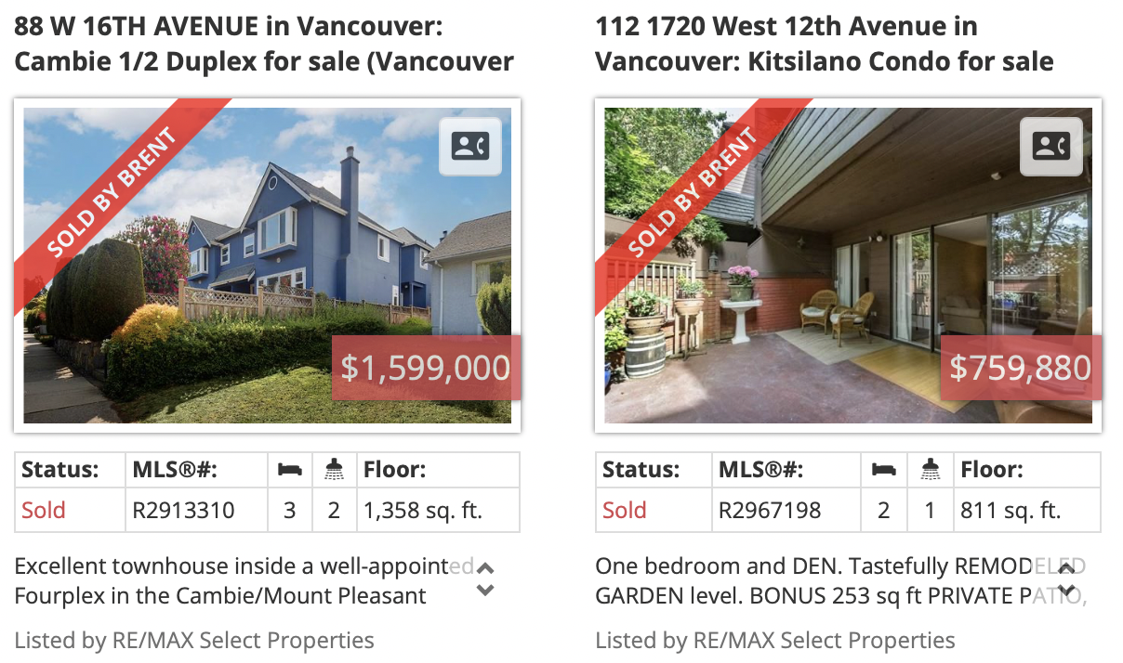Open the blue duplex house photo
Viewport: 1123px width, 663px height.
(x=268, y=266)
